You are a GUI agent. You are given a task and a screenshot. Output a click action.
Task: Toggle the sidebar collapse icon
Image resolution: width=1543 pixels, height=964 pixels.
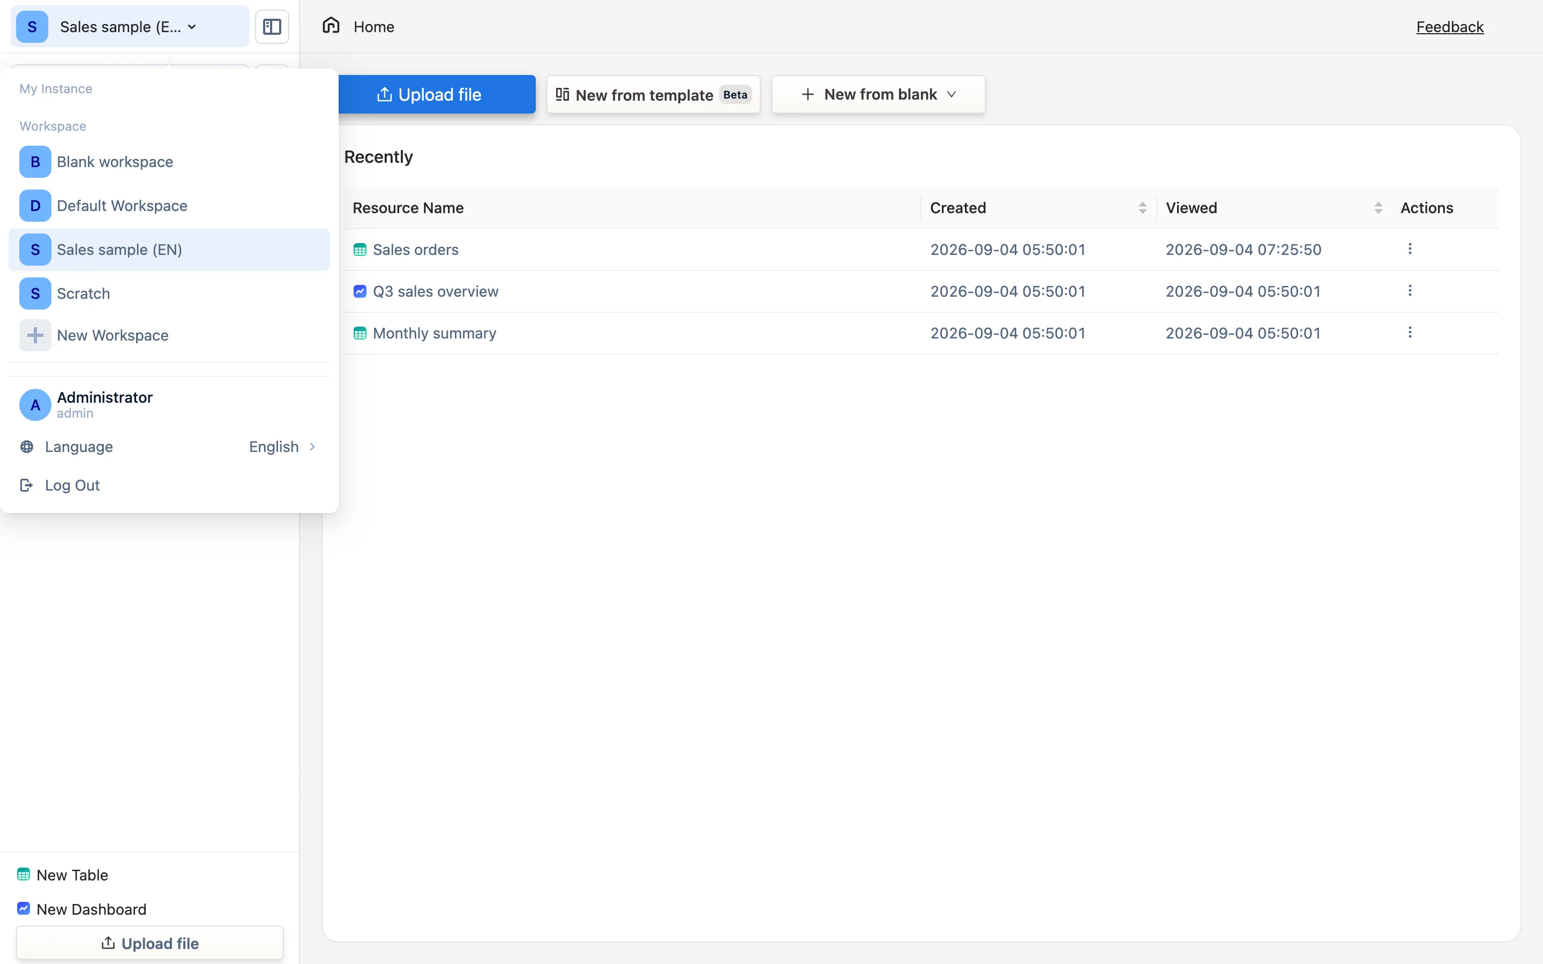tap(272, 27)
